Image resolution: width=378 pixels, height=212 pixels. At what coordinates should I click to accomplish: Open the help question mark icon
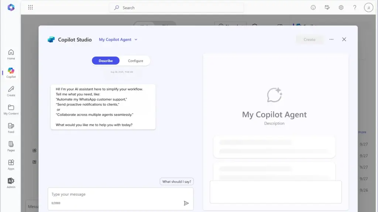pos(355,7)
